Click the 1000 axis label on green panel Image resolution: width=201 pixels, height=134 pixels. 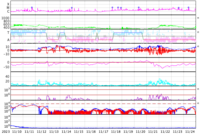[5, 18]
